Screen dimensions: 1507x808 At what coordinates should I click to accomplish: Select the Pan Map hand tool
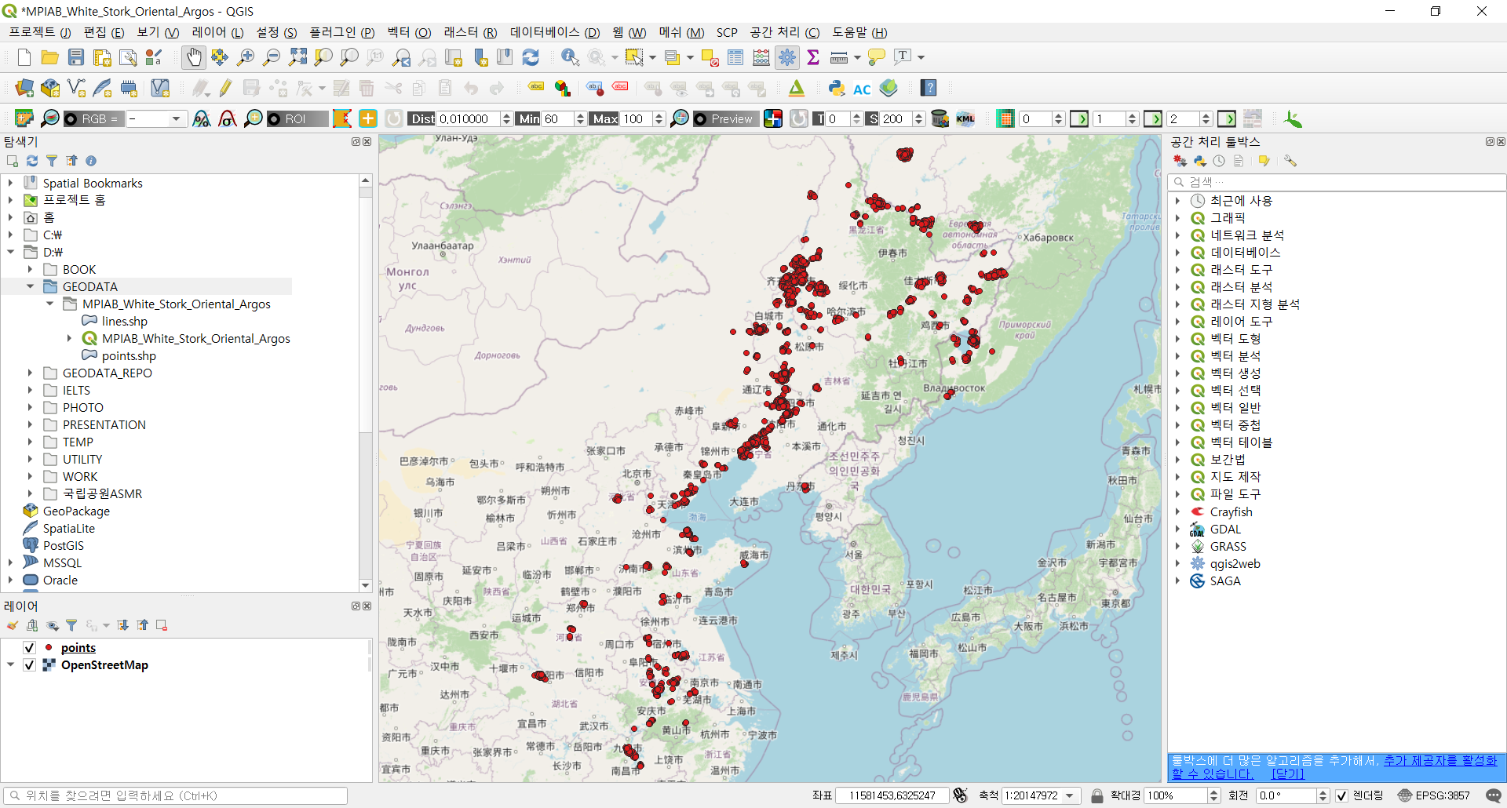[x=193, y=57]
